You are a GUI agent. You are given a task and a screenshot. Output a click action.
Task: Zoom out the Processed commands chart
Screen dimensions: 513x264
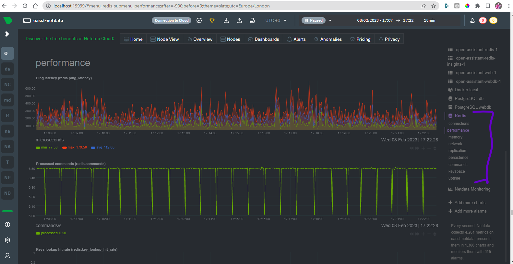[429, 234]
